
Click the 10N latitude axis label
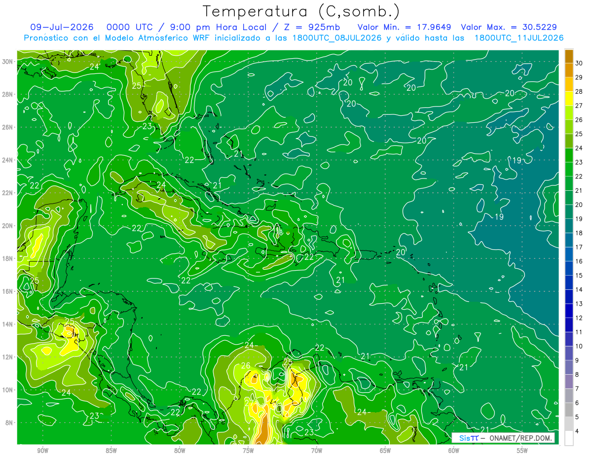pyautogui.click(x=8, y=390)
